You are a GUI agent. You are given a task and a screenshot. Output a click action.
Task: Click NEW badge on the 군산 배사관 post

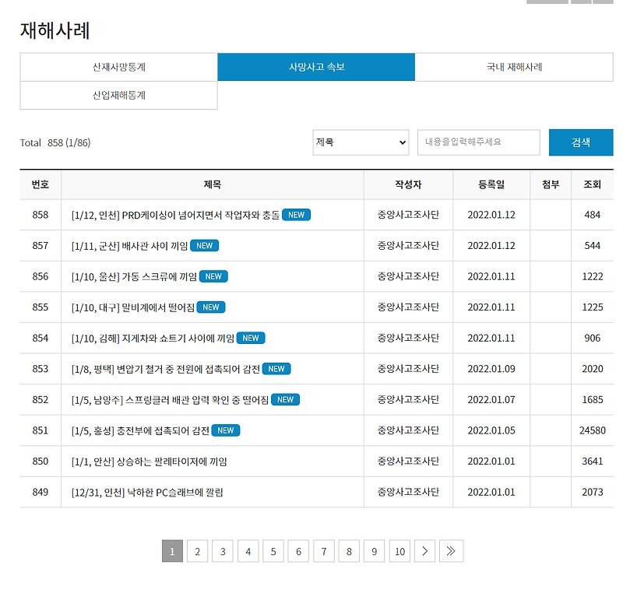click(205, 246)
